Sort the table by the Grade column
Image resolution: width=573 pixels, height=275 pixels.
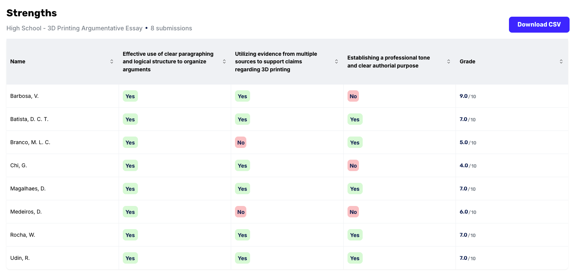point(467,61)
